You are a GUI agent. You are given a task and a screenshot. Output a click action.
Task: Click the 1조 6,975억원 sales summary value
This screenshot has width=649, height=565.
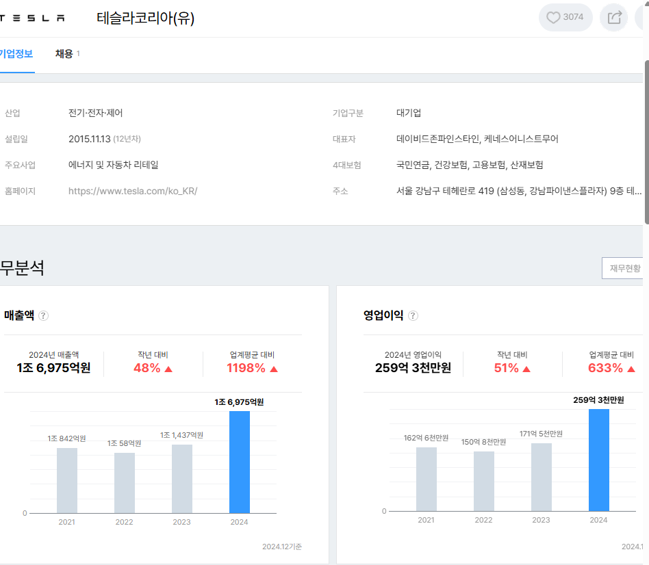[53, 368]
